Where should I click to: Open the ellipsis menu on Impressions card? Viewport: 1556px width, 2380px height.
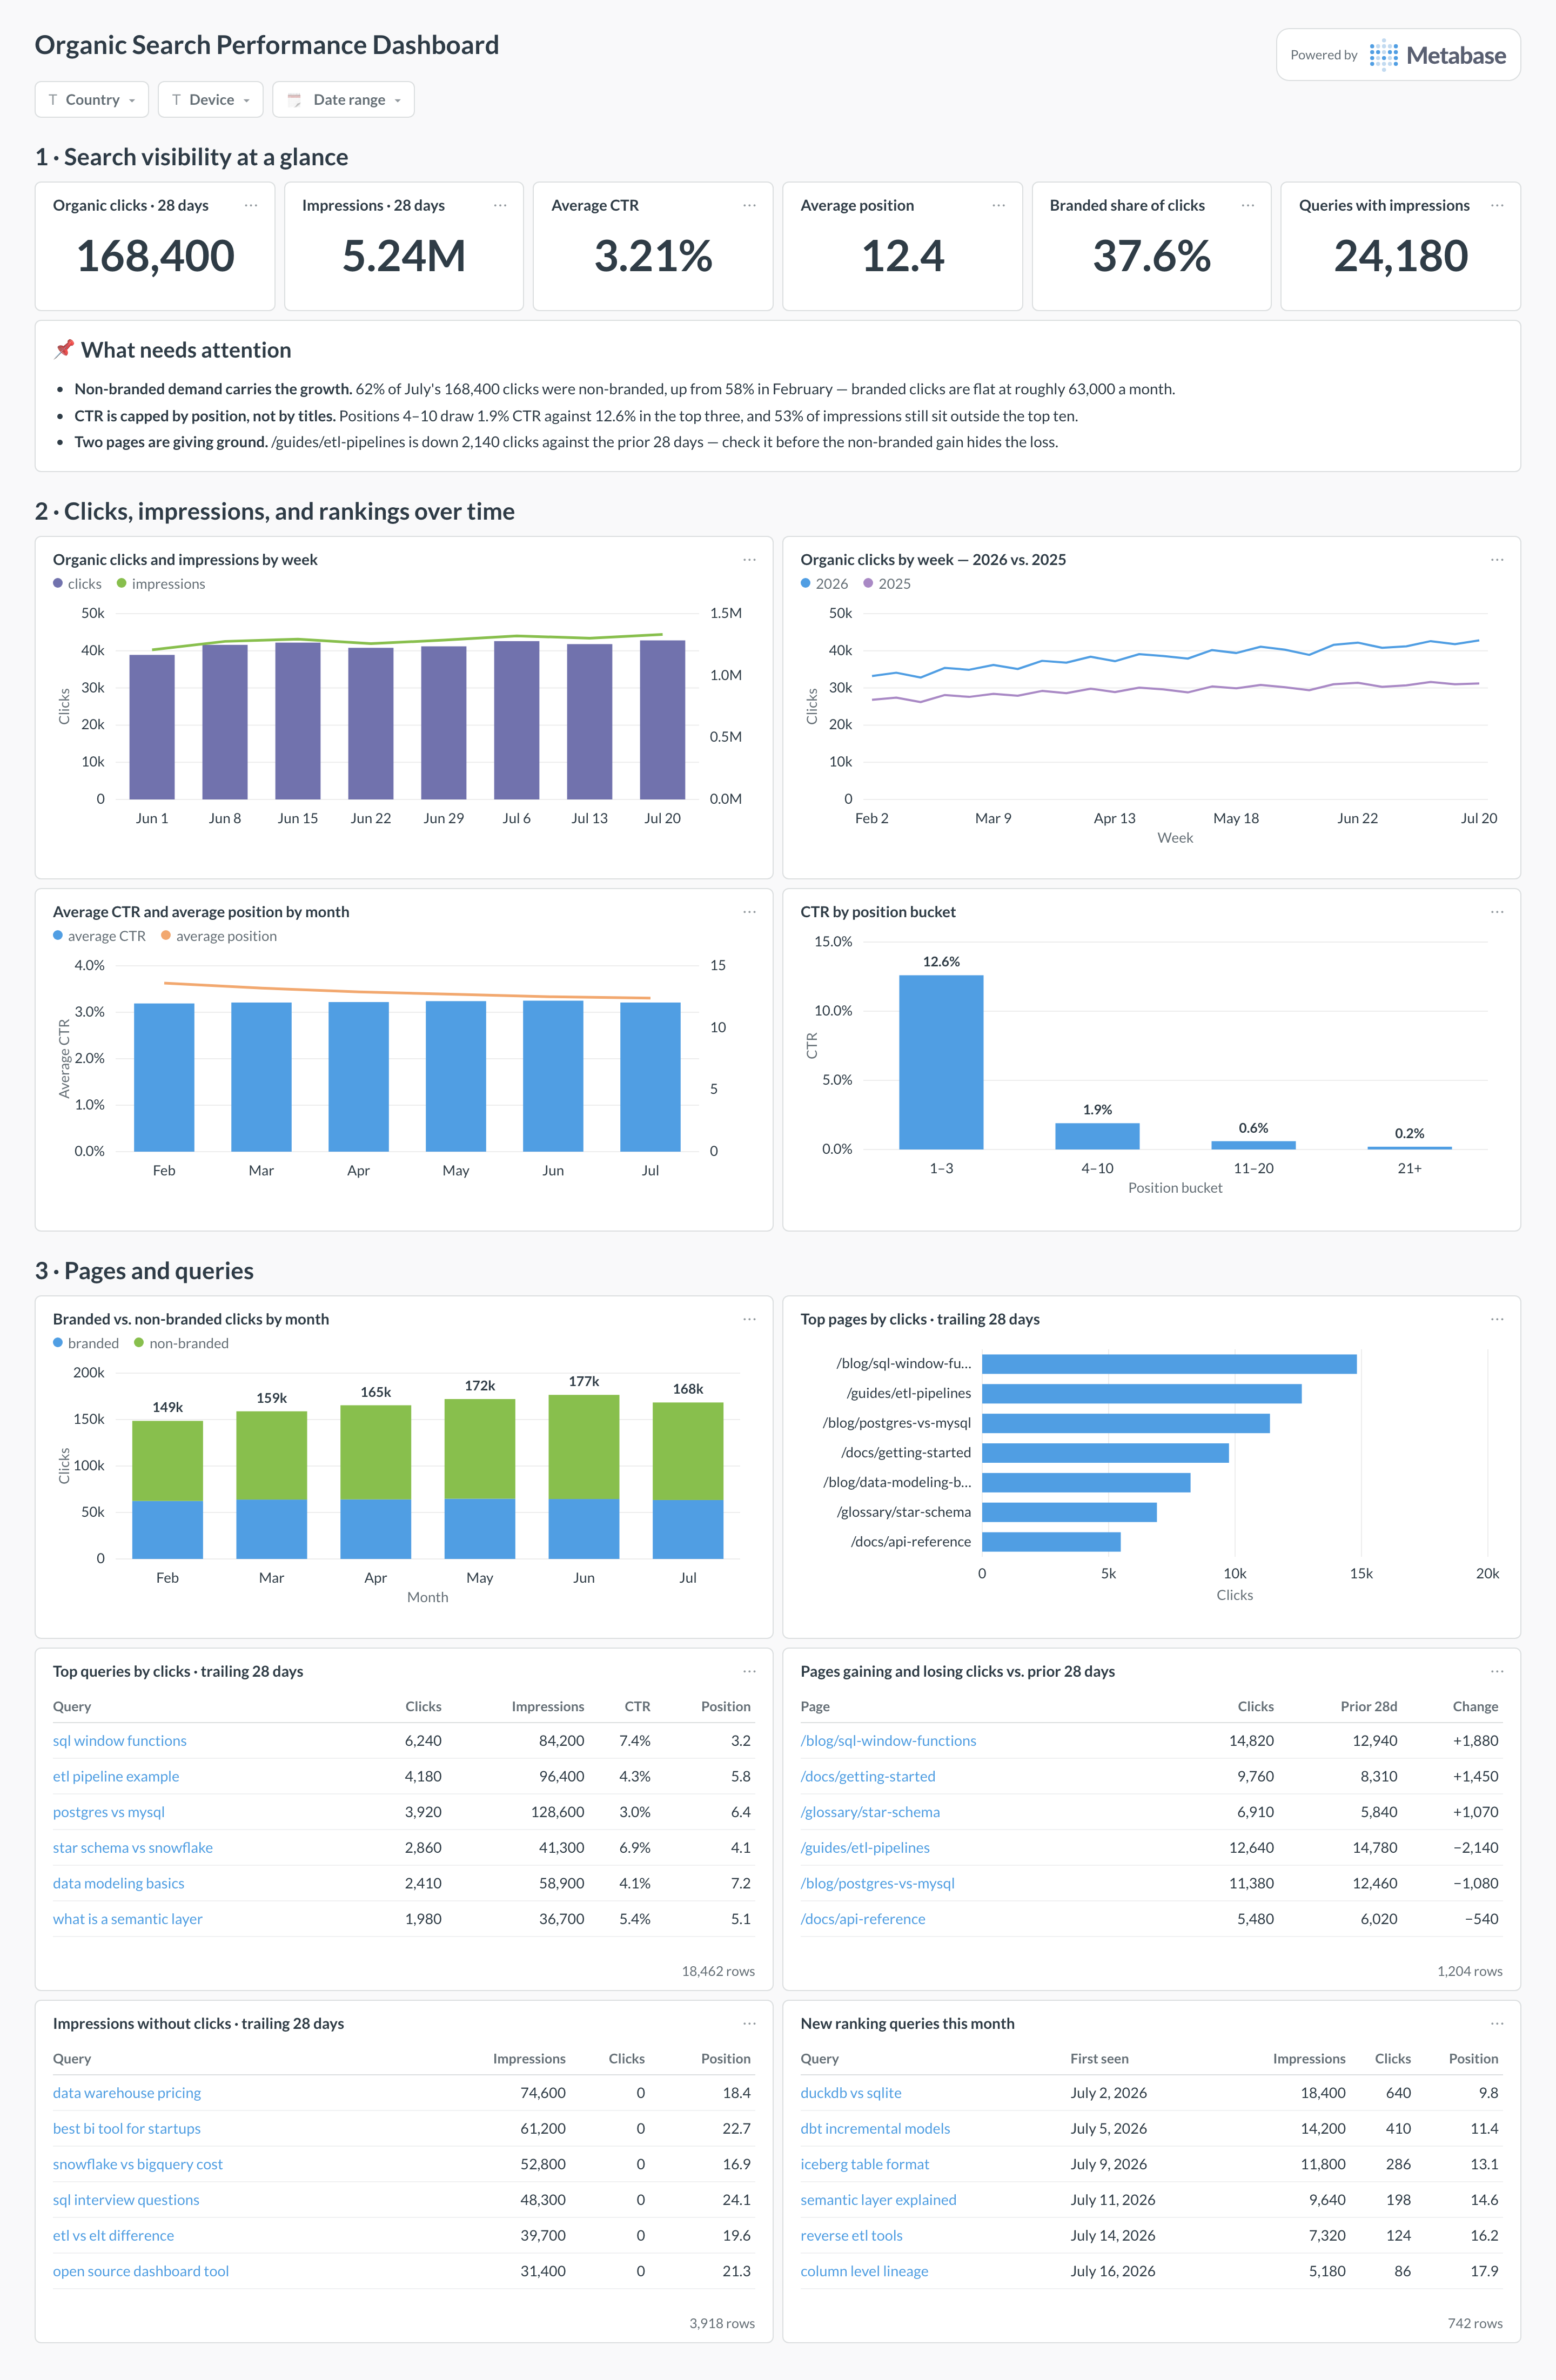[500, 205]
